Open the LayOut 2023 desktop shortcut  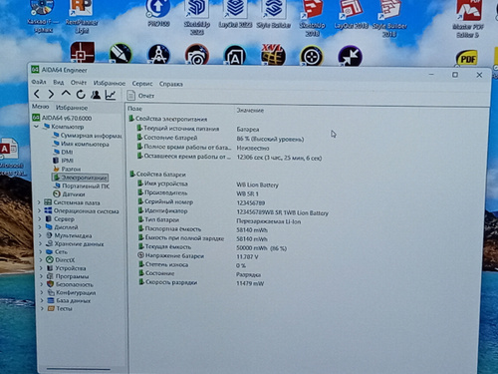tap(235, 14)
